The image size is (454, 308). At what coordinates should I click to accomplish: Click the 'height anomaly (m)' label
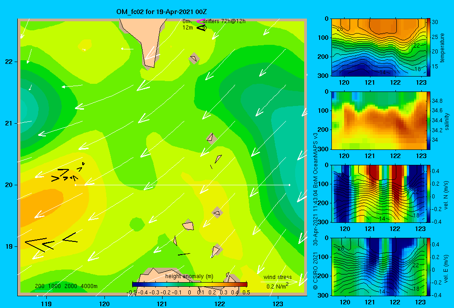(189, 276)
